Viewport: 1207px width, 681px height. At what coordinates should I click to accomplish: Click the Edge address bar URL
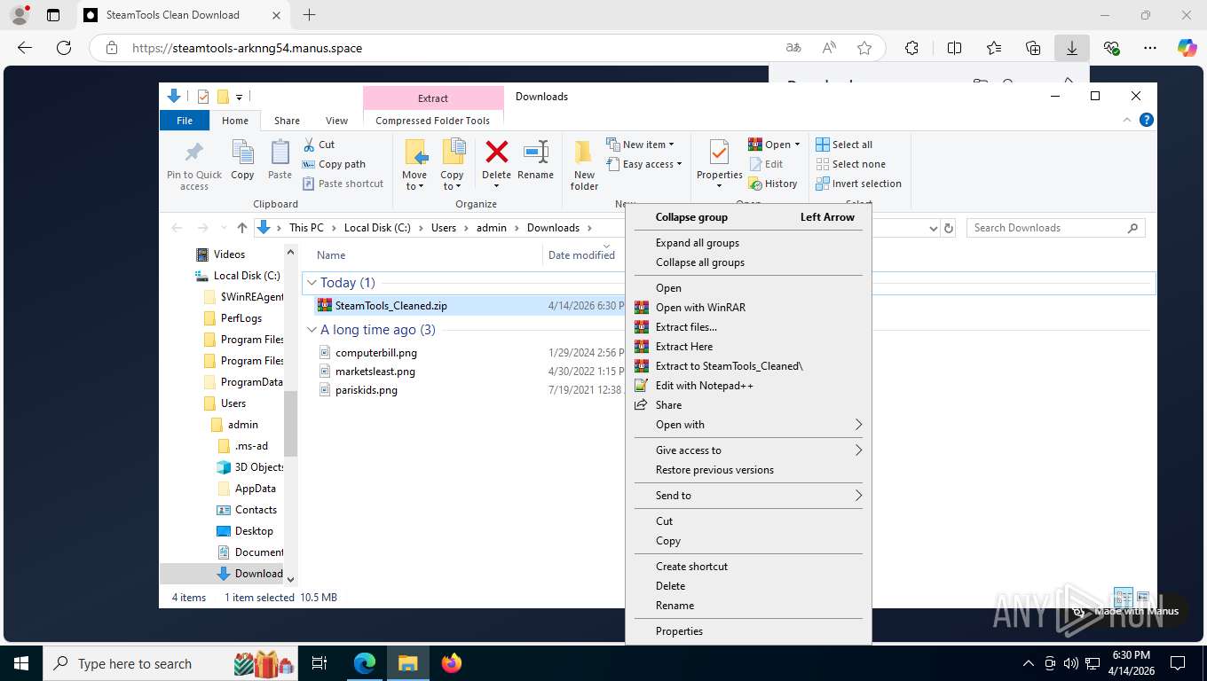(x=247, y=48)
